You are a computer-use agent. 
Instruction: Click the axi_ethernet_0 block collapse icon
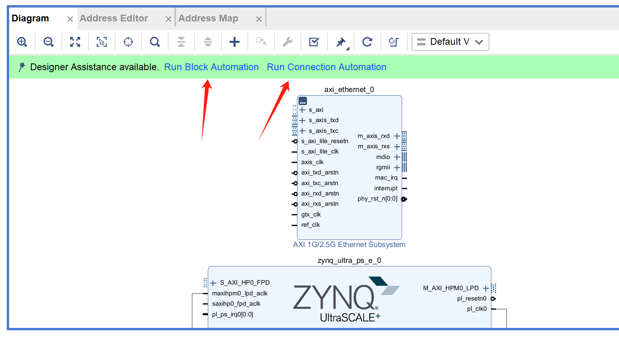point(303,101)
